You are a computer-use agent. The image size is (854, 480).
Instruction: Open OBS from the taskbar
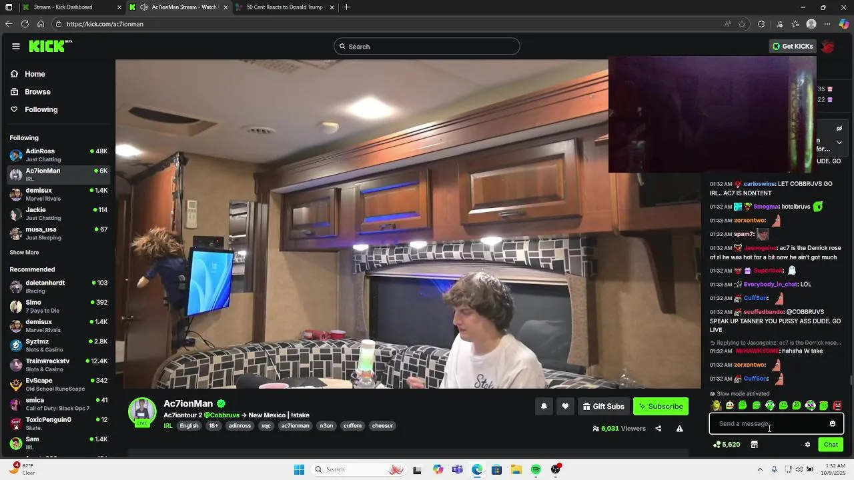click(x=556, y=469)
